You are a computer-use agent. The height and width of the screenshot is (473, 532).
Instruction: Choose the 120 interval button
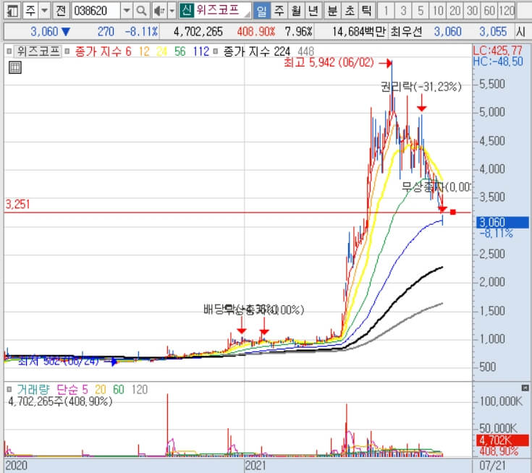point(507,11)
